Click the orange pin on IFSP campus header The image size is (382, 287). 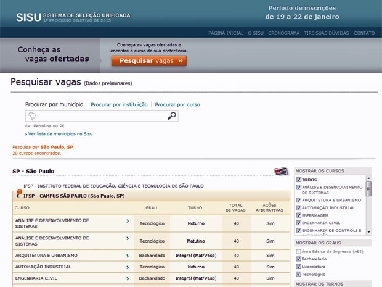pos(19,193)
